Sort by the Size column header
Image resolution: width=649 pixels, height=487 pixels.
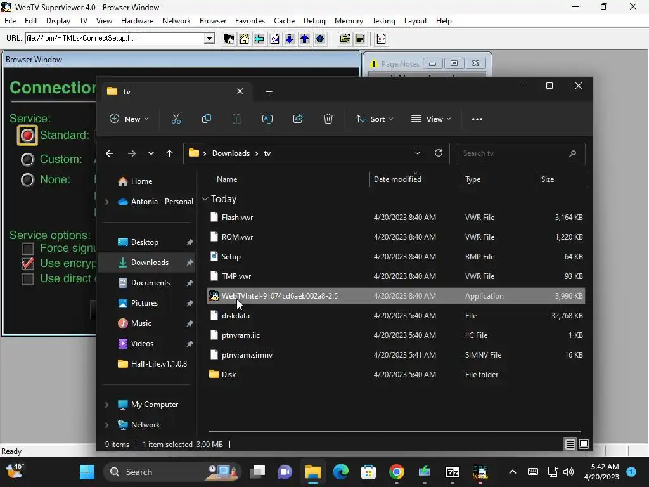pyautogui.click(x=547, y=179)
